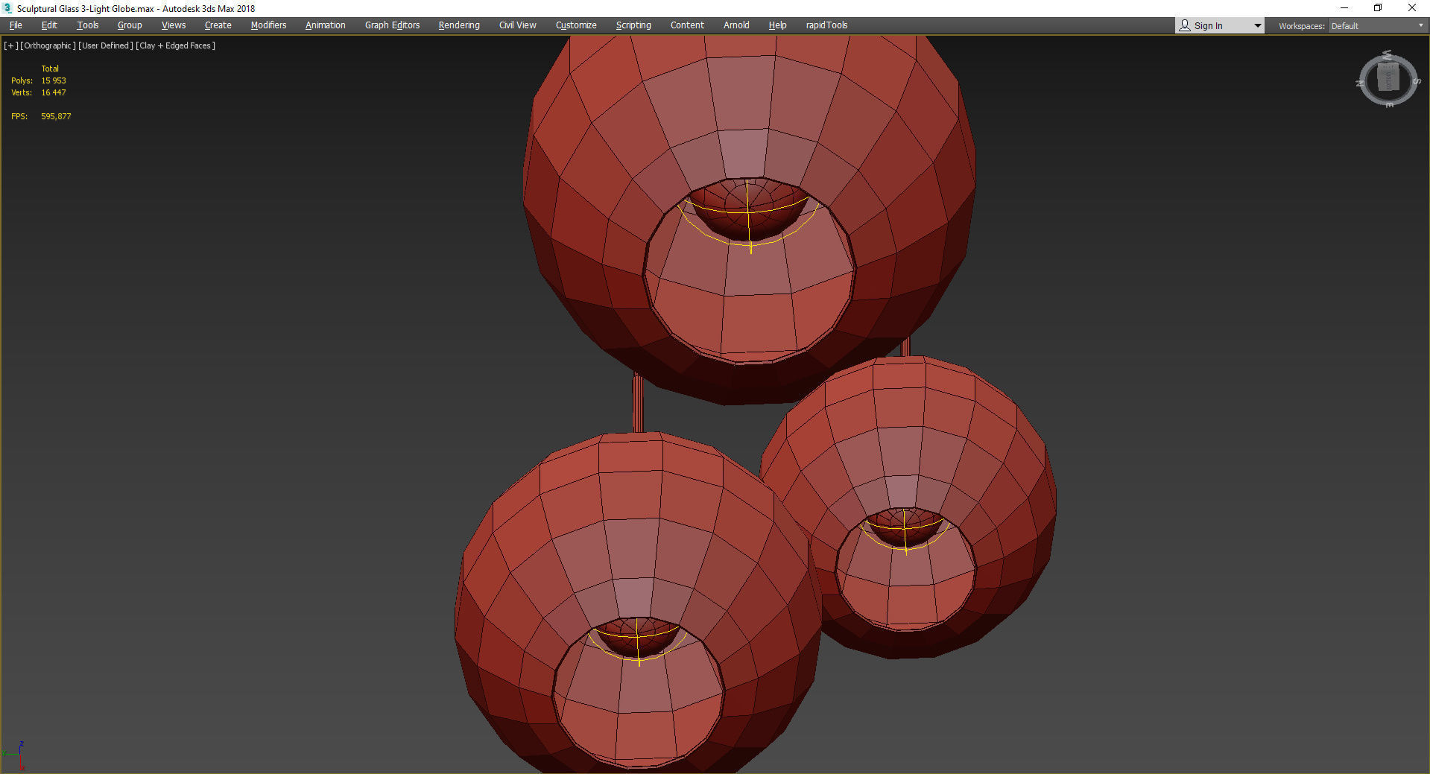Open the Modifiers menu
Screen dimensions: 1430x774
pyautogui.click(x=268, y=25)
